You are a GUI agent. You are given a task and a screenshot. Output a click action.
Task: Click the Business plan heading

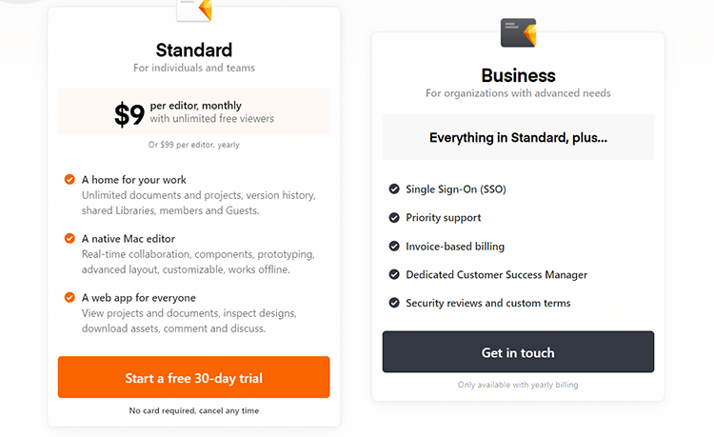point(518,75)
